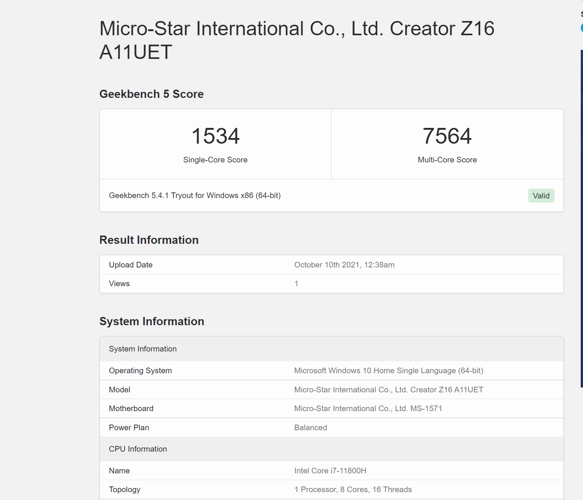Click the CPU Information table header
This screenshot has height=500, width=583.
tap(331, 449)
